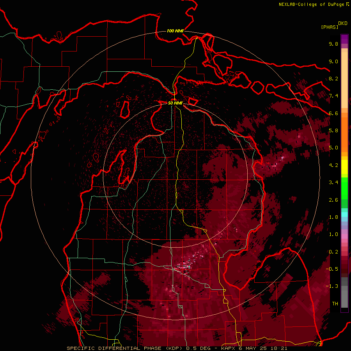Screen dimensions: 351x351
Task: Click the 50 NMI range ring label
Action: [175, 103]
